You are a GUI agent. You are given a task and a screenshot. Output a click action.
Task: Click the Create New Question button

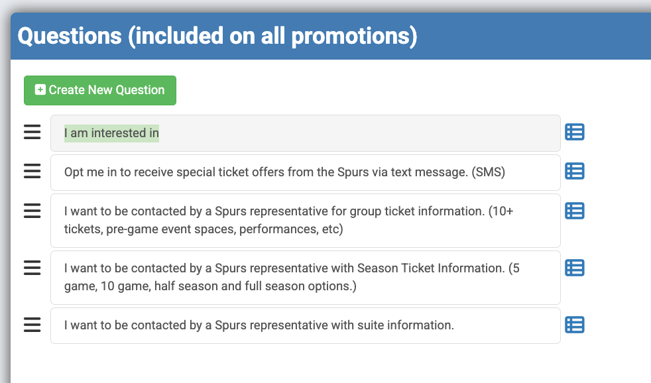pyautogui.click(x=100, y=90)
